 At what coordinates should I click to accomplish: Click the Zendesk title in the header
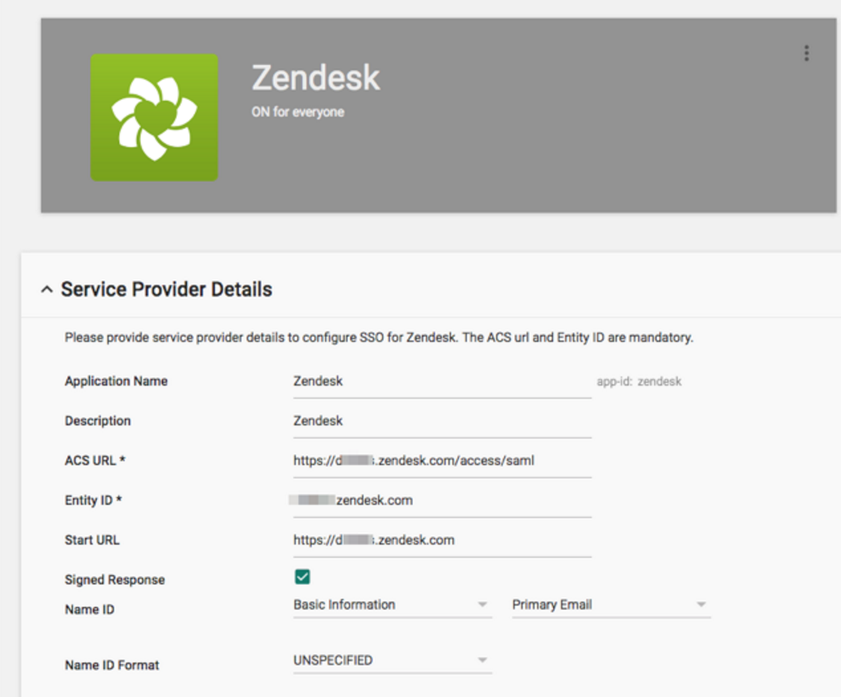[316, 78]
